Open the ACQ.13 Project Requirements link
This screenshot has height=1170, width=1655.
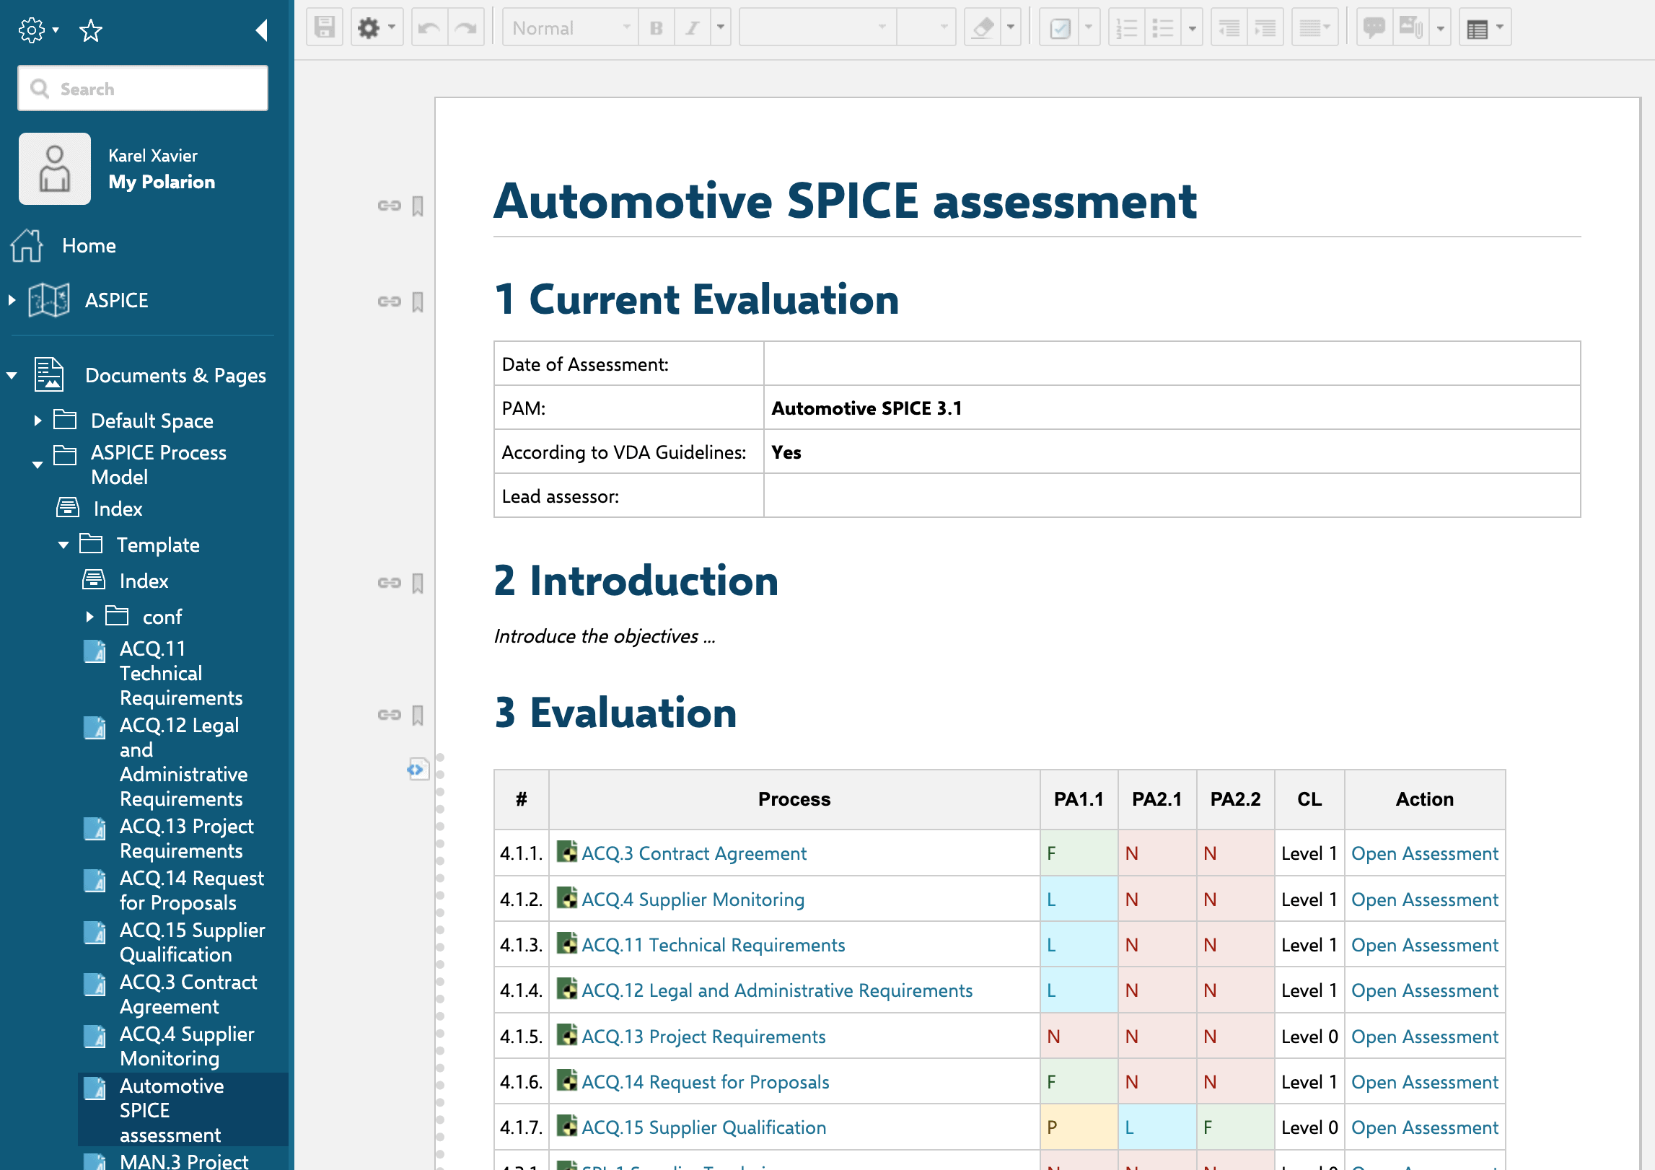click(x=703, y=1037)
